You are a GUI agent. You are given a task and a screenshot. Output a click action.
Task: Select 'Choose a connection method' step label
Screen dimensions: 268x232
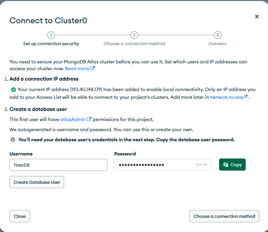[x=134, y=44]
